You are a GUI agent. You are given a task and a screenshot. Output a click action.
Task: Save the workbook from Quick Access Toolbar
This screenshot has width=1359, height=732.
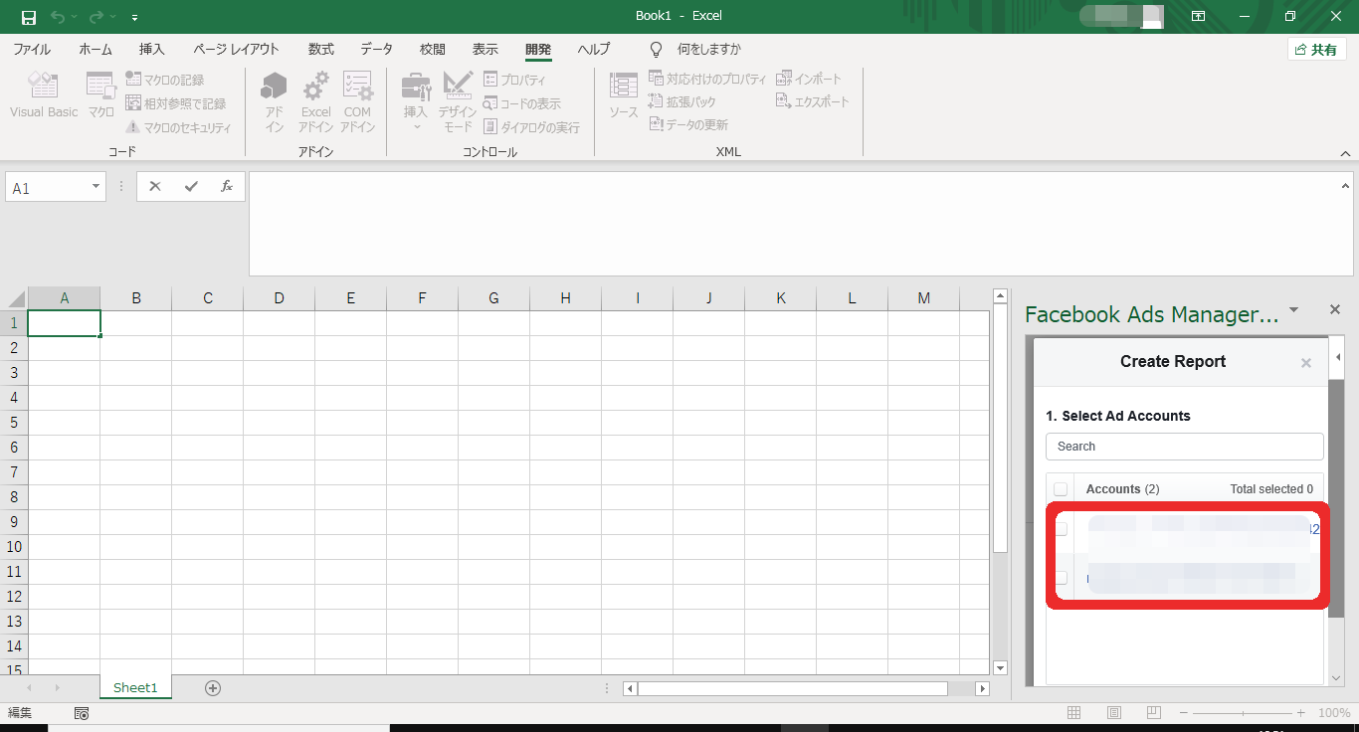pyautogui.click(x=28, y=17)
